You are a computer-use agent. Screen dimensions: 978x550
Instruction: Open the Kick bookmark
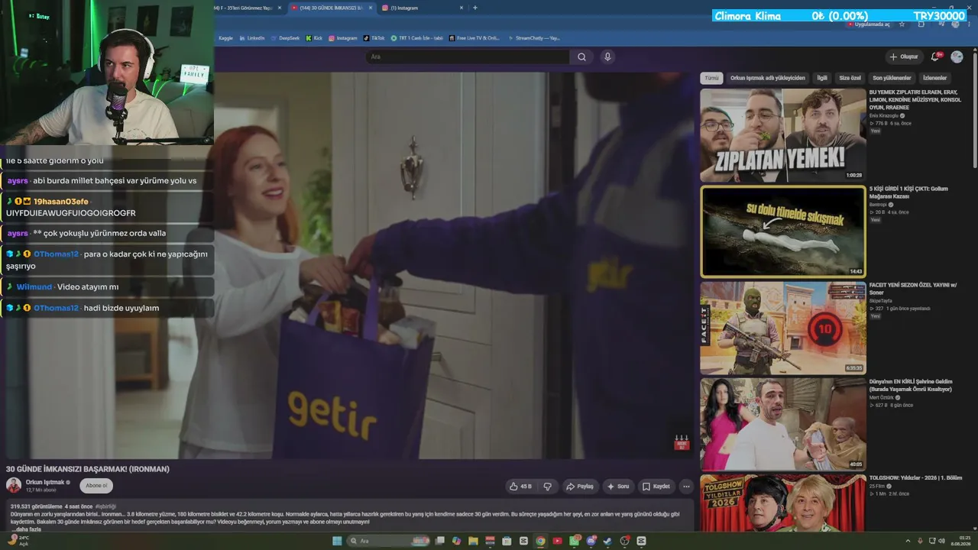click(314, 38)
